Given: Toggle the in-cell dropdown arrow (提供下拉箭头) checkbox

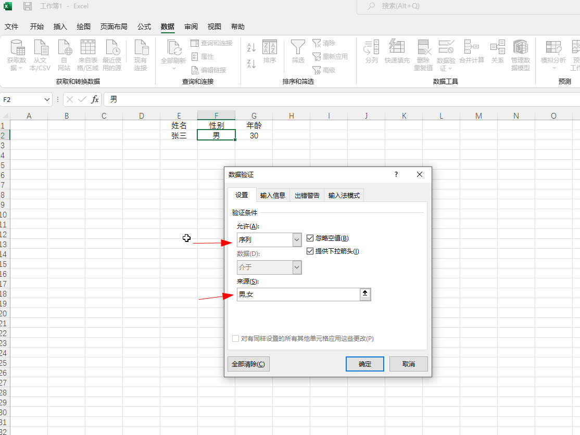Looking at the screenshot, I should pyautogui.click(x=310, y=251).
